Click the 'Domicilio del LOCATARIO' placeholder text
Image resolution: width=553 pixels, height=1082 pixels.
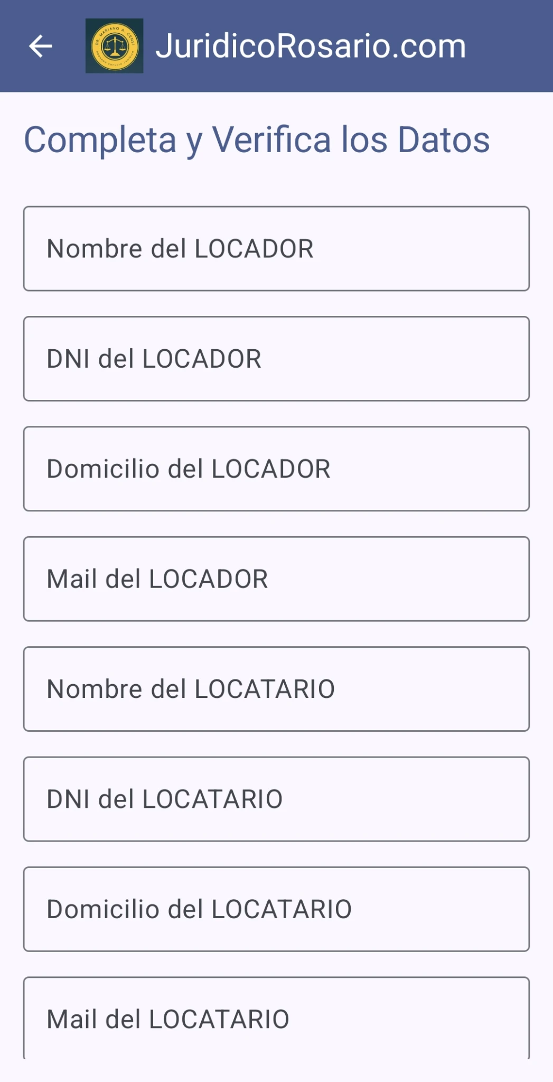coord(199,909)
